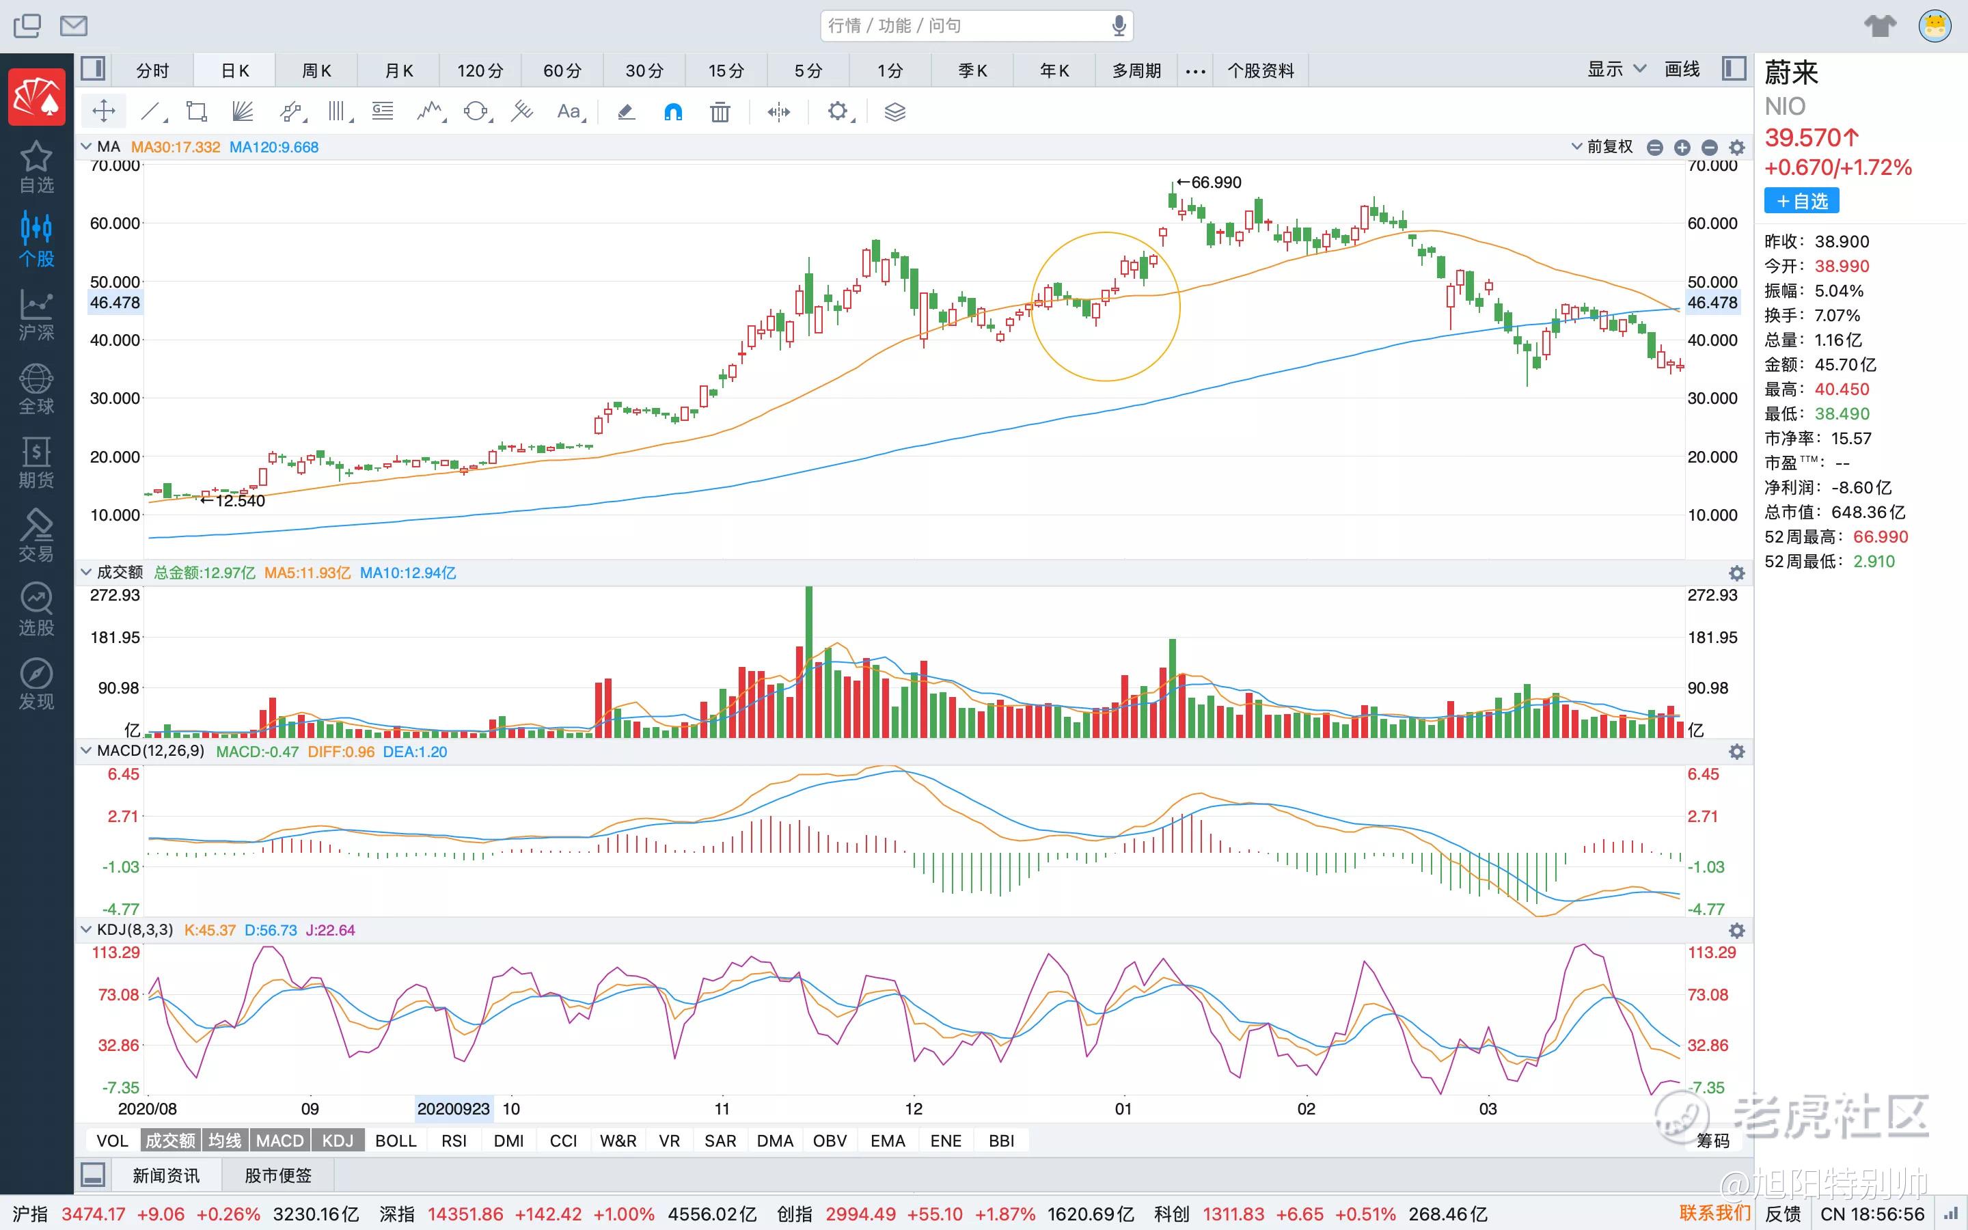Open KDJ panel gear settings
The width and height of the screenshot is (1968, 1230).
coord(1737,931)
